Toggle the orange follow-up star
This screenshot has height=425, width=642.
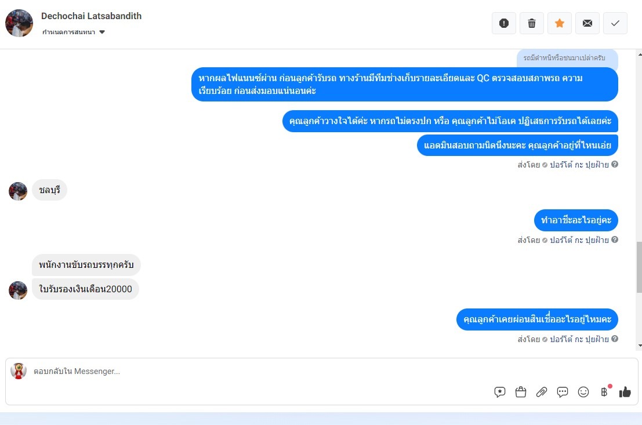coord(559,23)
